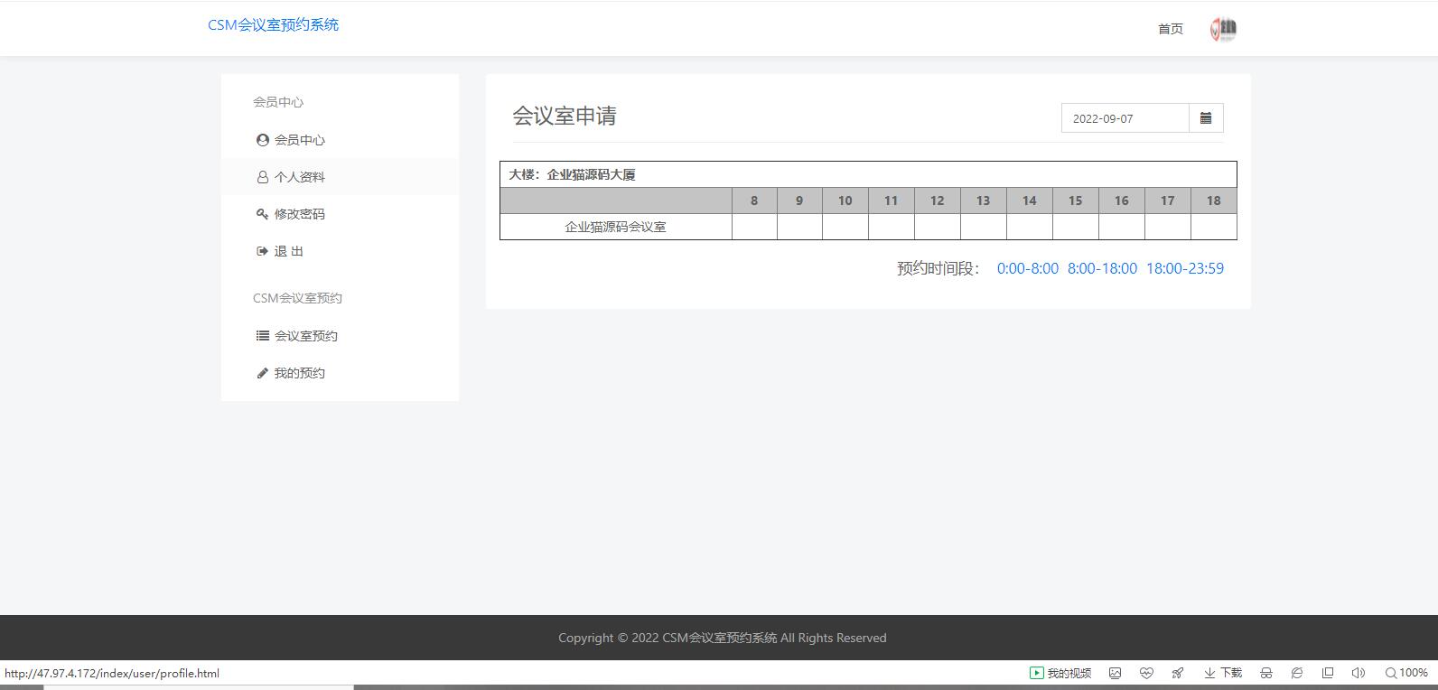Click the incognito glasses icon
Screen dimensions: 1438x690
click(1266, 673)
